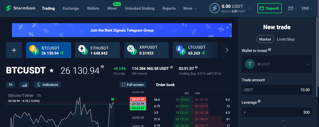Switch chart to Full screen
319x127 pixels.
(x=133, y=85)
